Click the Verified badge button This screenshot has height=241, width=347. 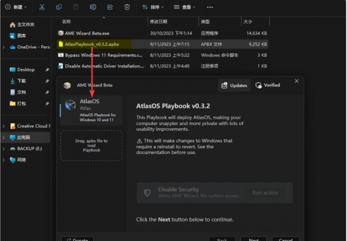click(x=268, y=85)
